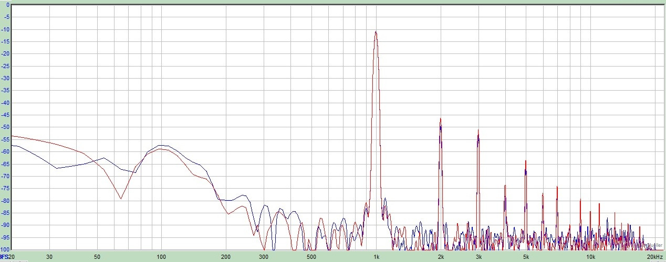Click the -50 level axis label

7,127
